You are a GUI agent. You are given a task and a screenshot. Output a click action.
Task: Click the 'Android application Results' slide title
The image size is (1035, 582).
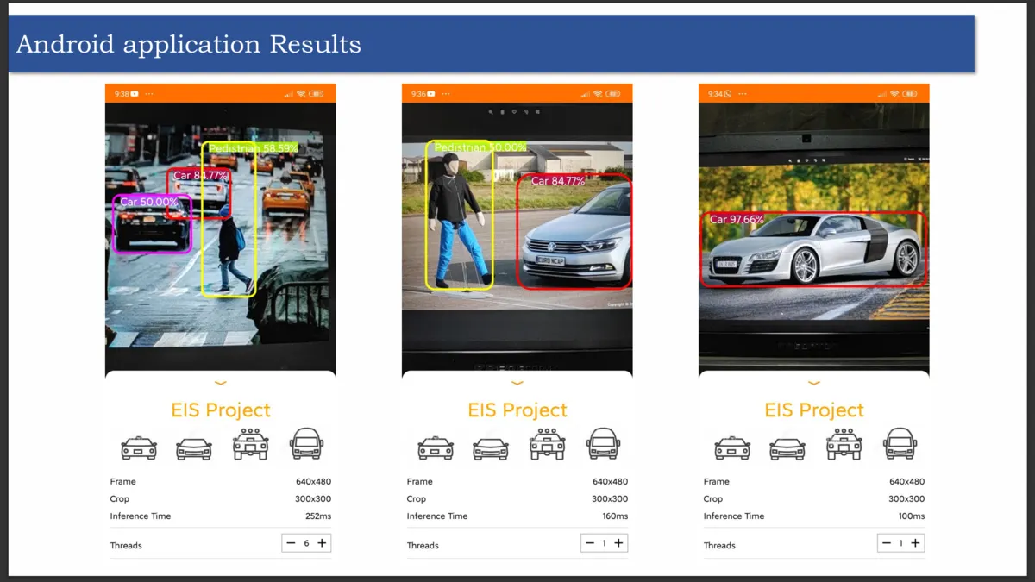tap(189, 44)
